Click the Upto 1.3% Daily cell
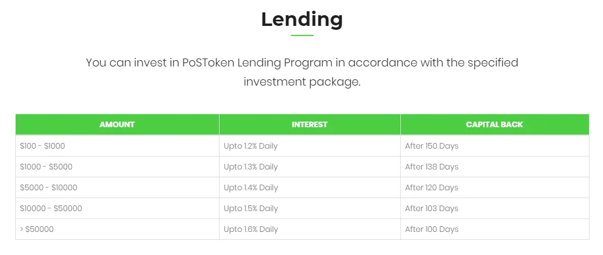The image size is (603, 255). click(x=251, y=167)
